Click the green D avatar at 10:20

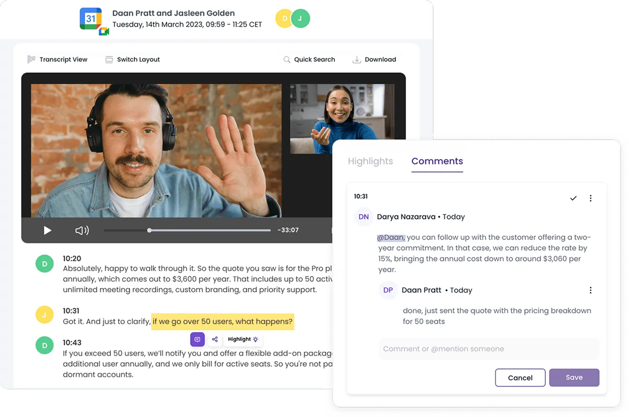44,264
